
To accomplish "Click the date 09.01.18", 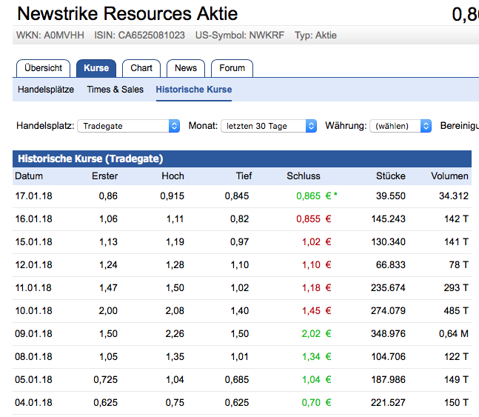I will tap(33, 333).
